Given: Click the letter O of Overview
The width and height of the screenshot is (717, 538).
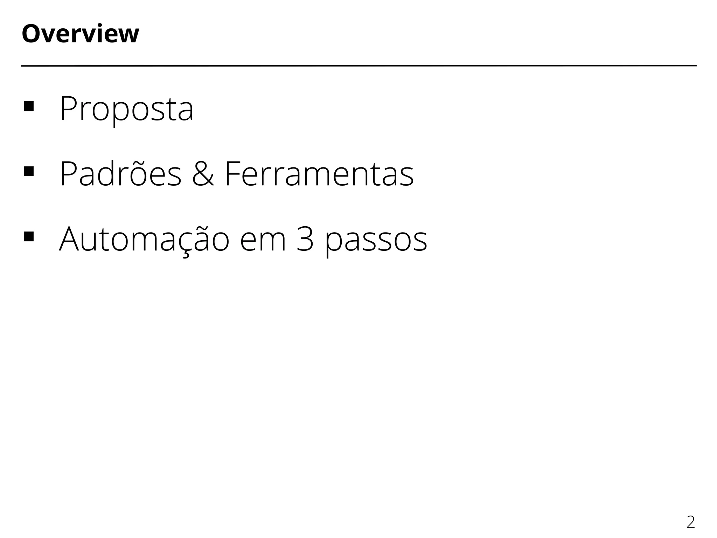Looking at the screenshot, I should click(x=30, y=34).
